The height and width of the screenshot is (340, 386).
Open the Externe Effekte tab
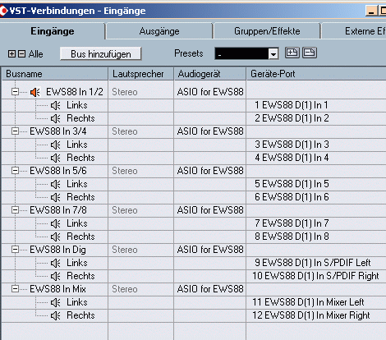pos(354,31)
